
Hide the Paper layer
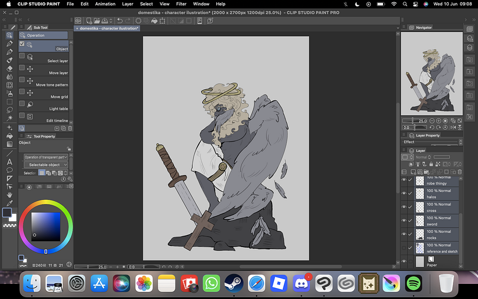coord(403,262)
